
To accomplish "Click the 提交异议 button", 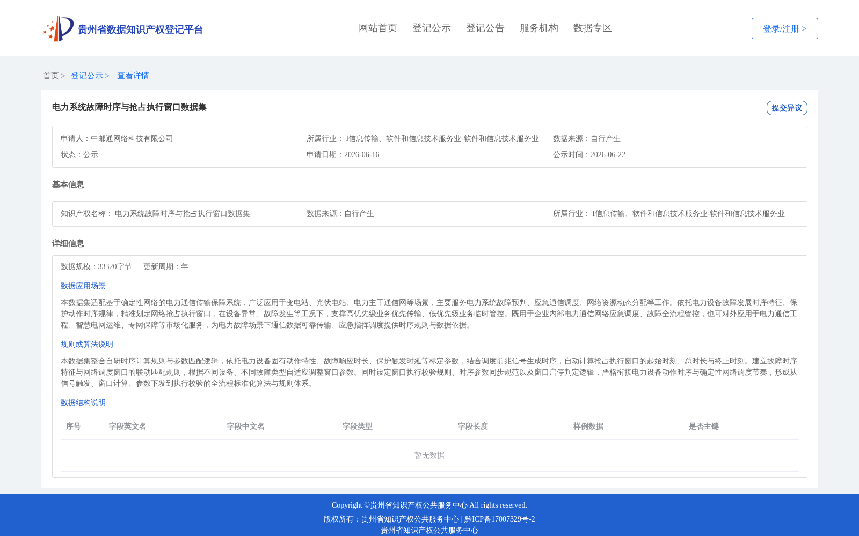I will click(x=787, y=108).
